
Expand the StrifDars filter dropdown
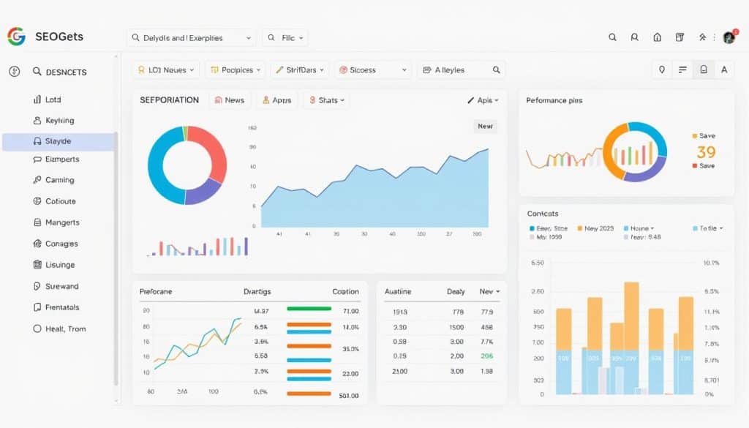point(300,70)
